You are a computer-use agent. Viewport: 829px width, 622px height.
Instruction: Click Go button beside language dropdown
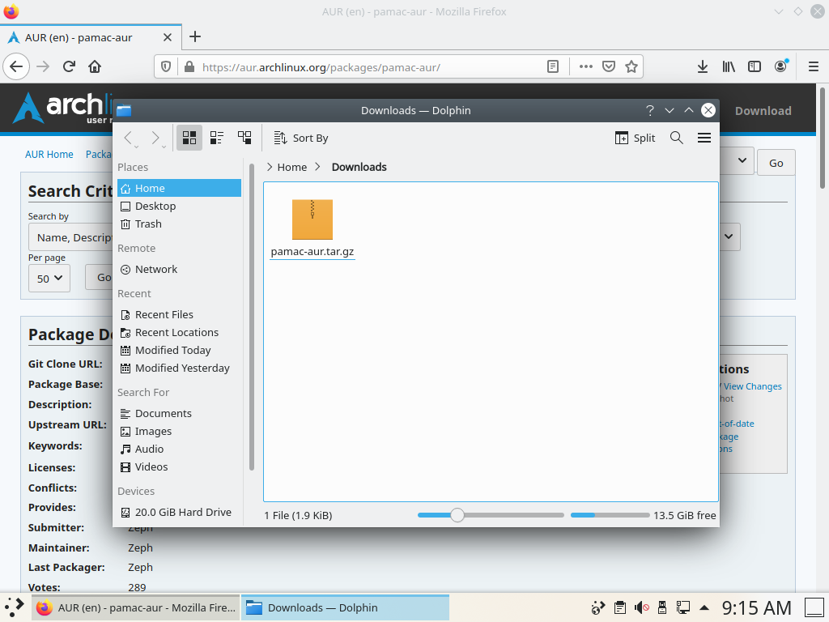[776, 163]
